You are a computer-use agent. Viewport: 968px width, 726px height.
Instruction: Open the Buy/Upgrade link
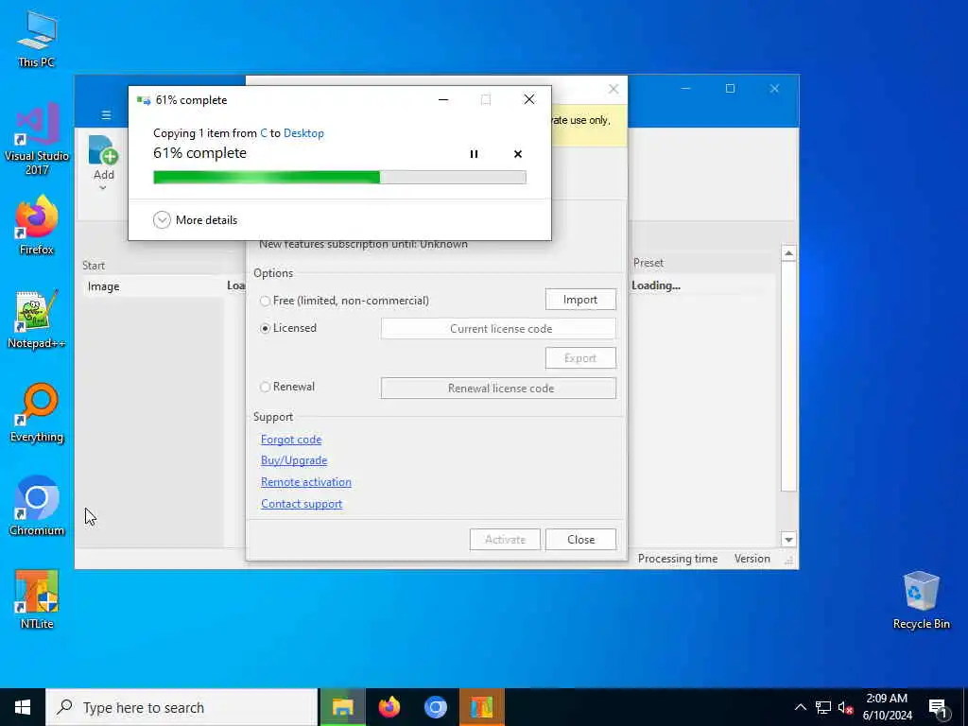coord(294,460)
